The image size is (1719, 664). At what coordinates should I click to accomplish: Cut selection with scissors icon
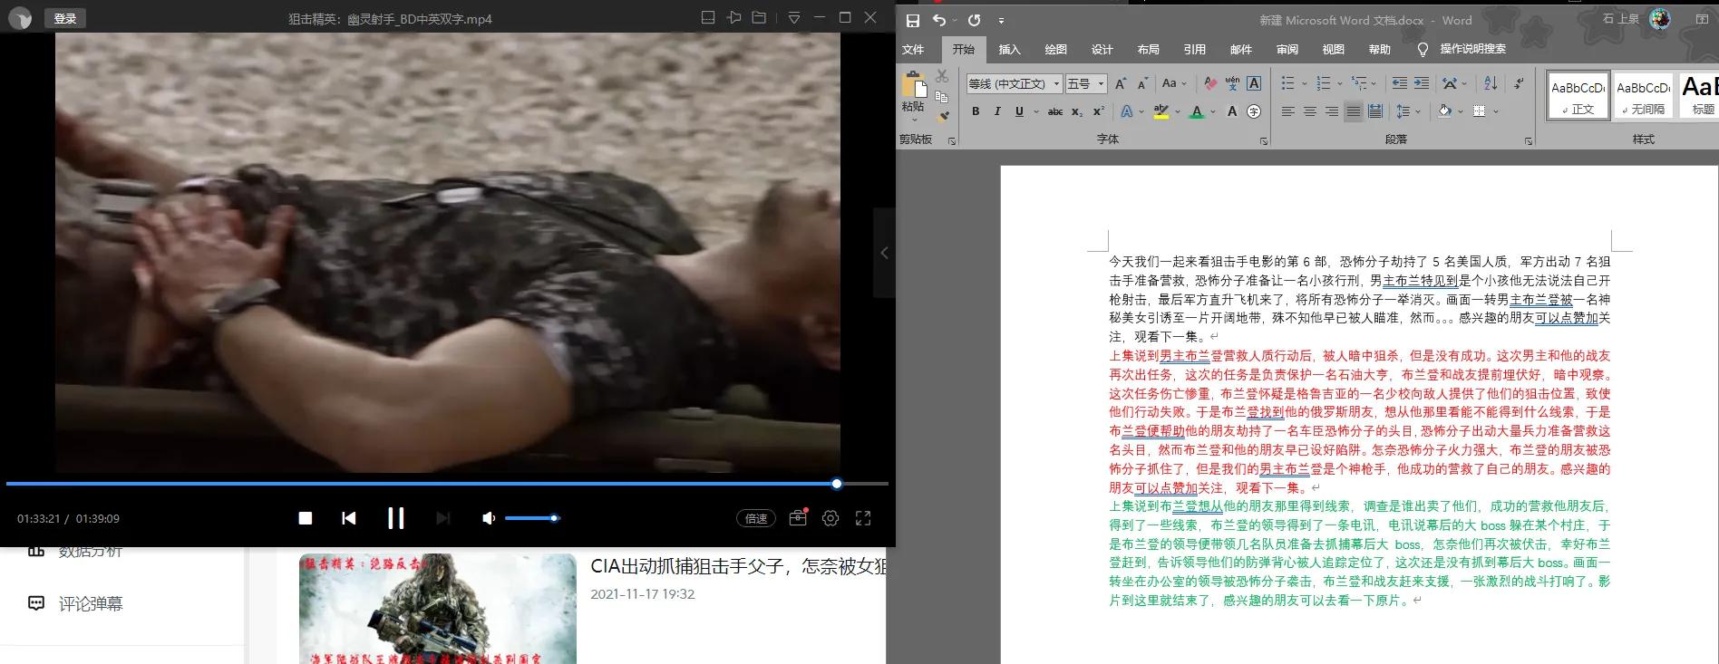pos(942,76)
